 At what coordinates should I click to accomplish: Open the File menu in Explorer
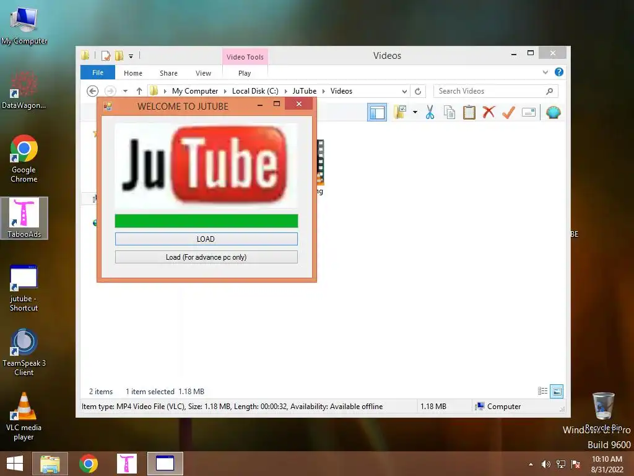[98, 73]
